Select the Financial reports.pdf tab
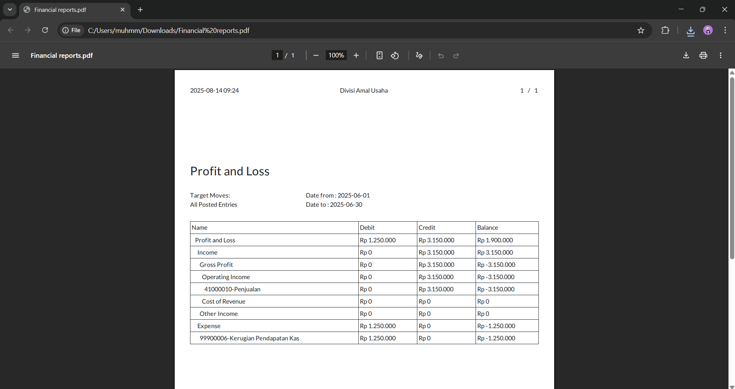735x389 pixels. pyautogui.click(x=69, y=10)
